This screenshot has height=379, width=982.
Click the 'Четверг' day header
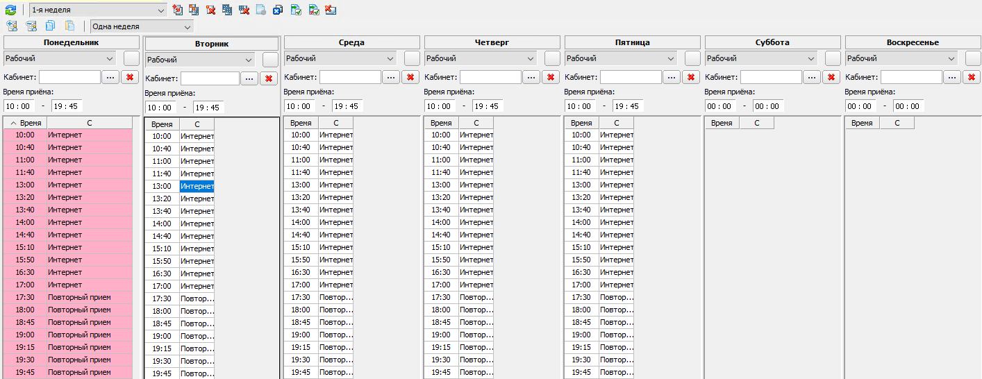(492, 42)
